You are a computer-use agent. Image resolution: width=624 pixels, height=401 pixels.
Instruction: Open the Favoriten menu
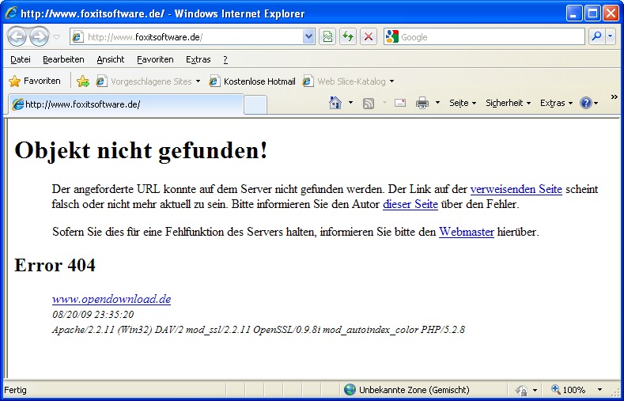[x=155, y=59]
